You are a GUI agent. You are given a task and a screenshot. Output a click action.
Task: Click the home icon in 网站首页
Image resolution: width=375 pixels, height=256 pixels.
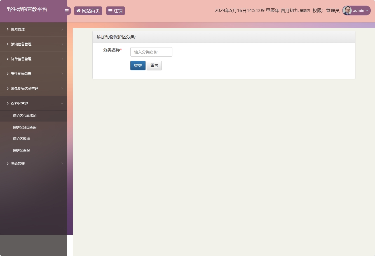click(78, 11)
